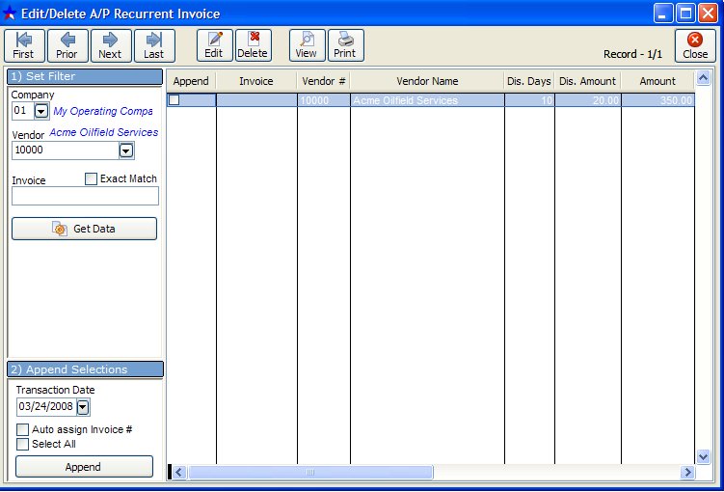Click the Dis. Amount column header

[x=587, y=81]
